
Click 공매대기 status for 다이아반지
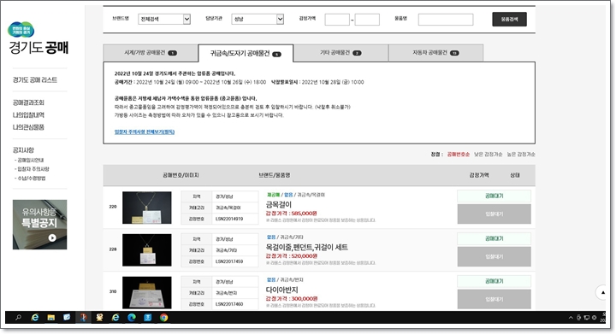click(x=494, y=282)
